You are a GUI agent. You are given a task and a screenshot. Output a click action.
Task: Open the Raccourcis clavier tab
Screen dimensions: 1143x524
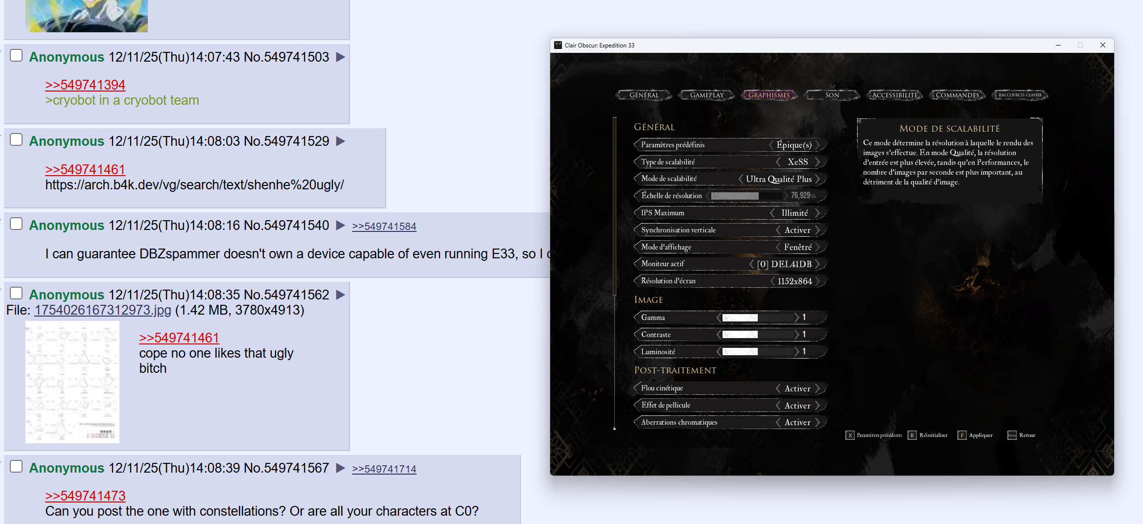pyautogui.click(x=1020, y=95)
